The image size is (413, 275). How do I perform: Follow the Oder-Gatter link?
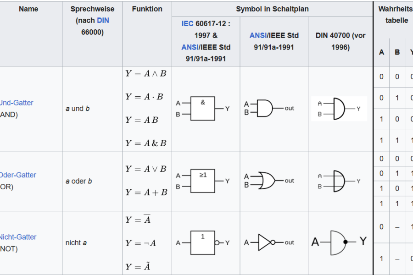pos(18,175)
